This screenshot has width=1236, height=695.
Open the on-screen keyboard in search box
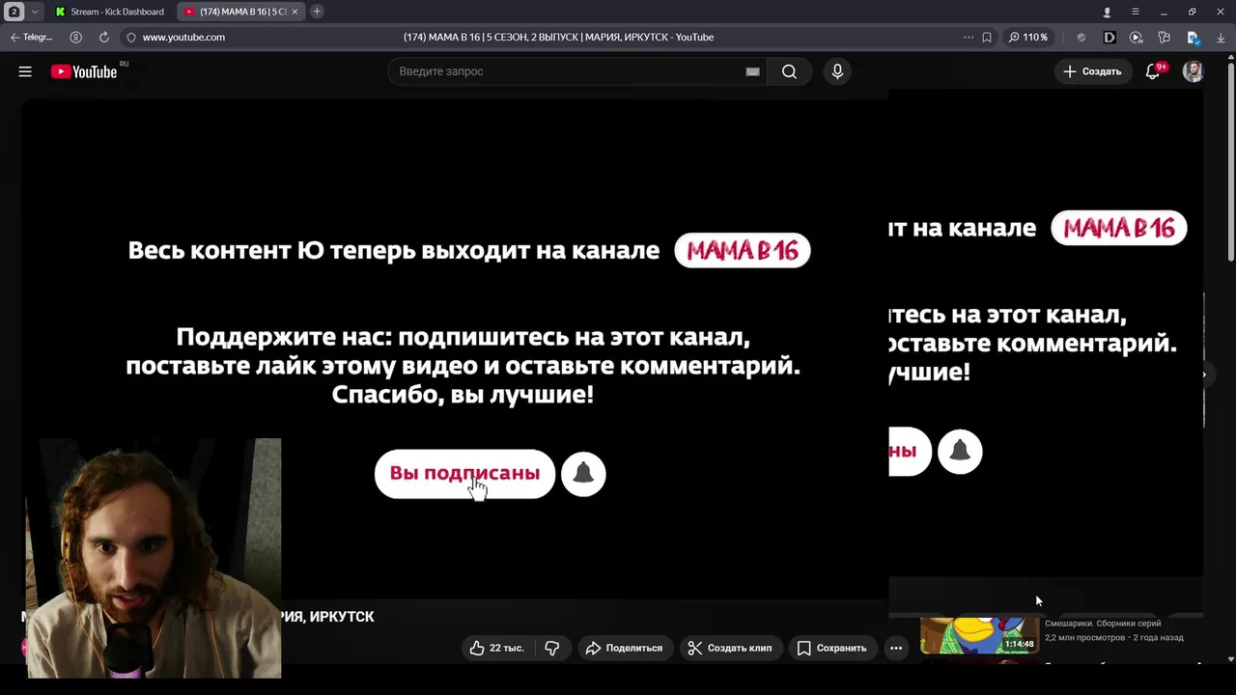753,71
